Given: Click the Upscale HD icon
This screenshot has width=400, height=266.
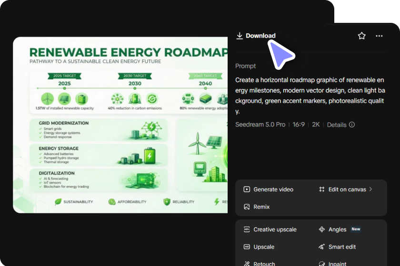Looking at the screenshot, I should pyautogui.click(x=247, y=247).
